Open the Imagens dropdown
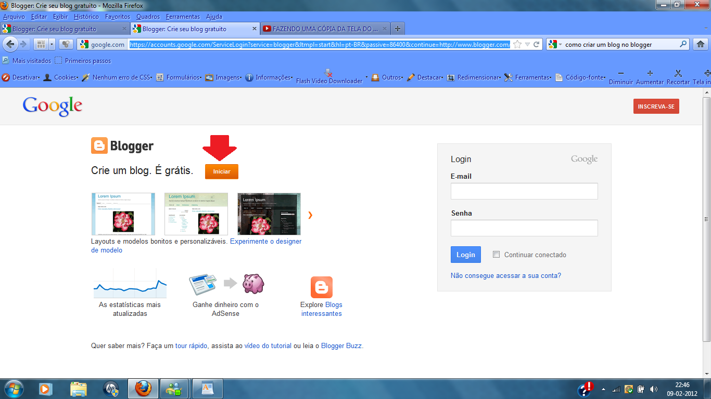This screenshot has width=711, height=399. coord(223,77)
